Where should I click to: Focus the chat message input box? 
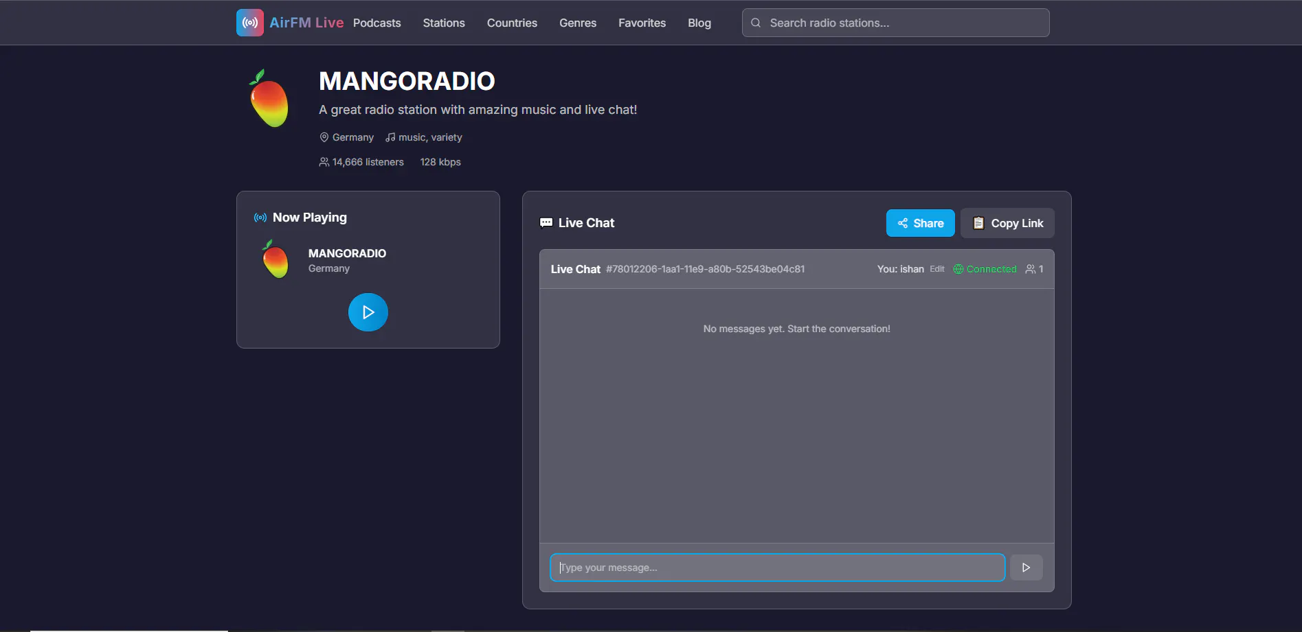(778, 567)
